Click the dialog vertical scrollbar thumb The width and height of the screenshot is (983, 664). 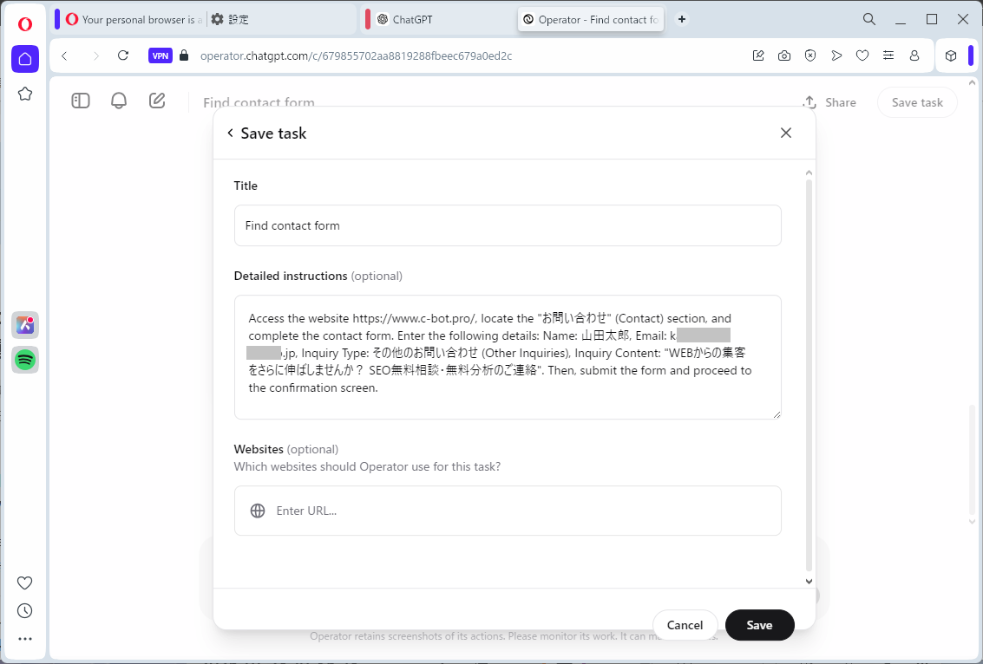809,374
